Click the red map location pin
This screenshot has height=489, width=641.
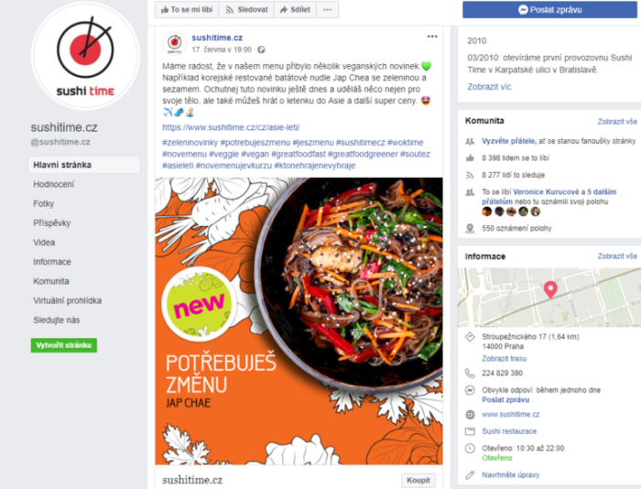(550, 289)
